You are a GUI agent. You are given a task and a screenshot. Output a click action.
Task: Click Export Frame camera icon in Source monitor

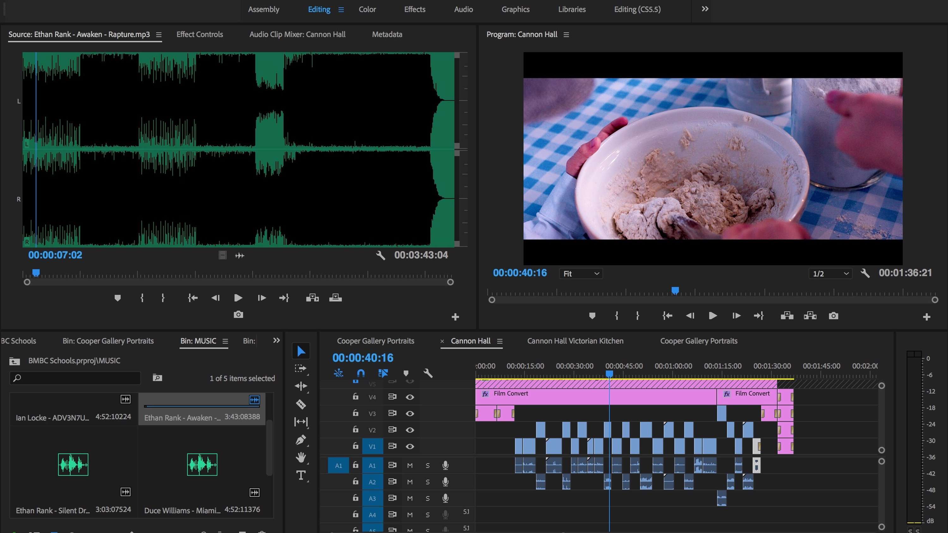coord(238,314)
